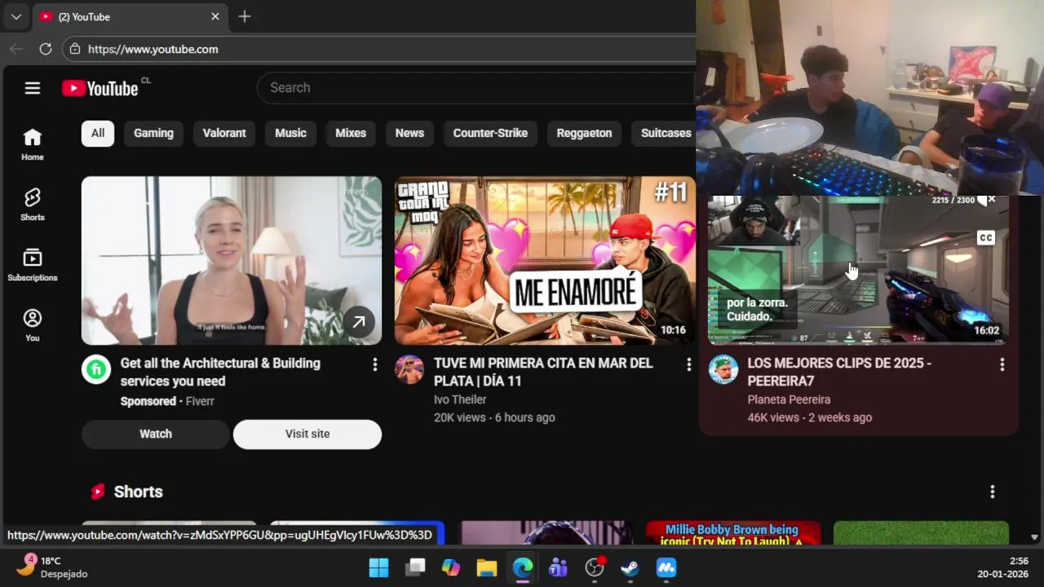This screenshot has height=587, width=1044.
Task: Select the News filter chip
Action: (409, 133)
